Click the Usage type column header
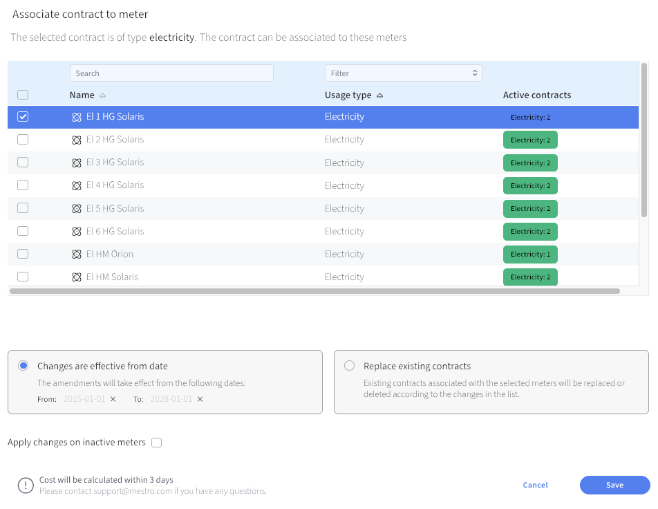658x509 pixels. [348, 95]
